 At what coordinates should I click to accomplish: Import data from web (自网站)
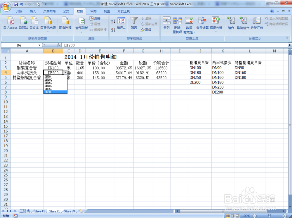(23, 23)
